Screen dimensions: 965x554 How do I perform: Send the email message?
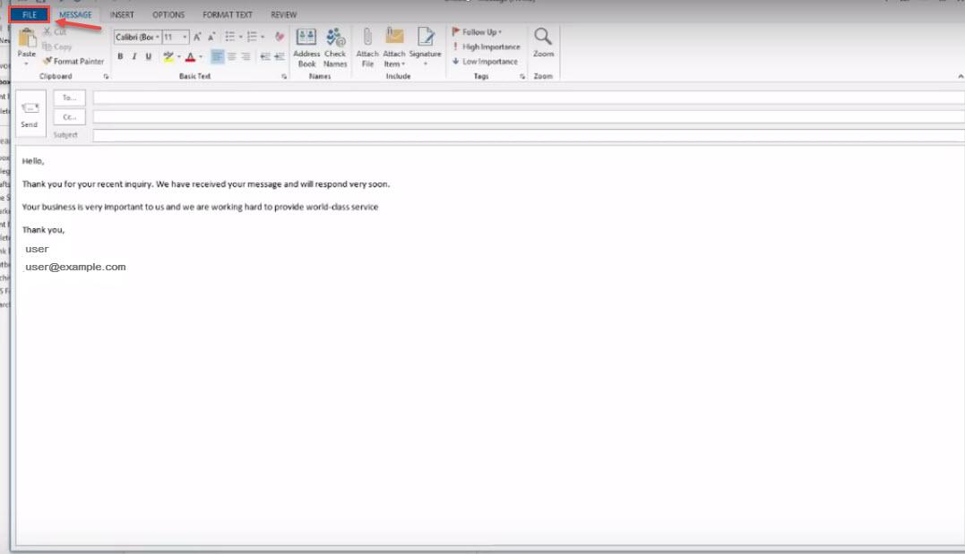tap(30, 114)
